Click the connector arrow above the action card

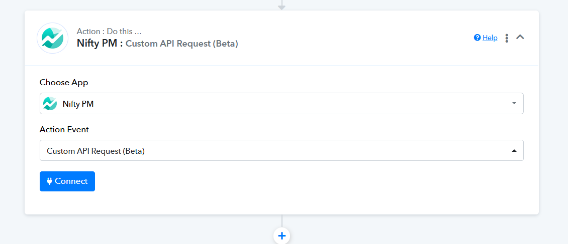[281, 6]
